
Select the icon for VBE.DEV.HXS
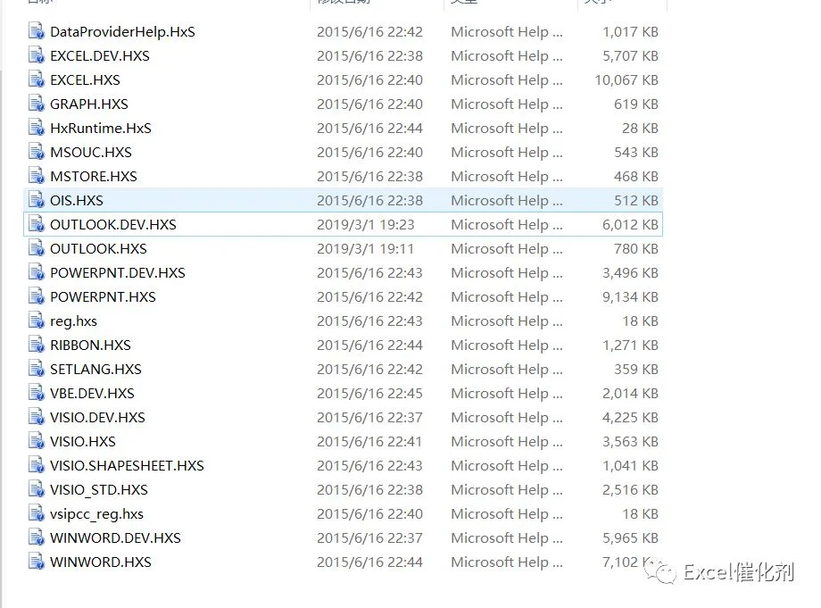click(x=37, y=393)
